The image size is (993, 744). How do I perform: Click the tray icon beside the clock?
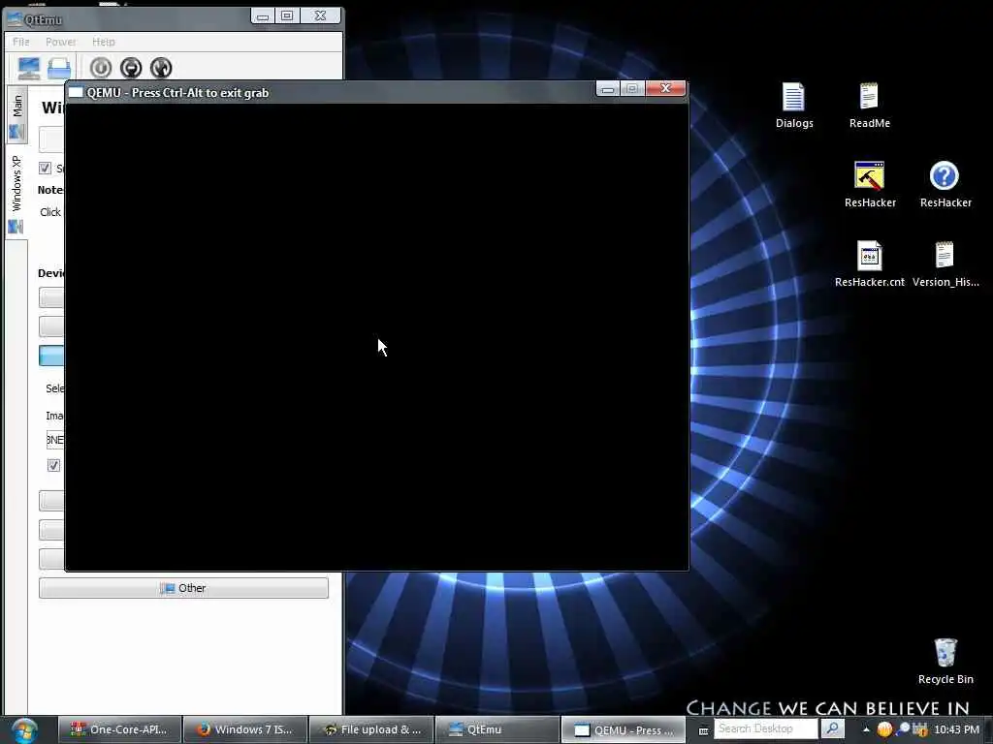point(919,729)
